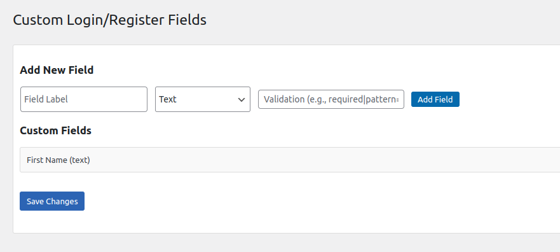Image resolution: width=560 pixels, height=252 pixels.
Task: Click the Field Label input box
Action: [x=83, y=99]
